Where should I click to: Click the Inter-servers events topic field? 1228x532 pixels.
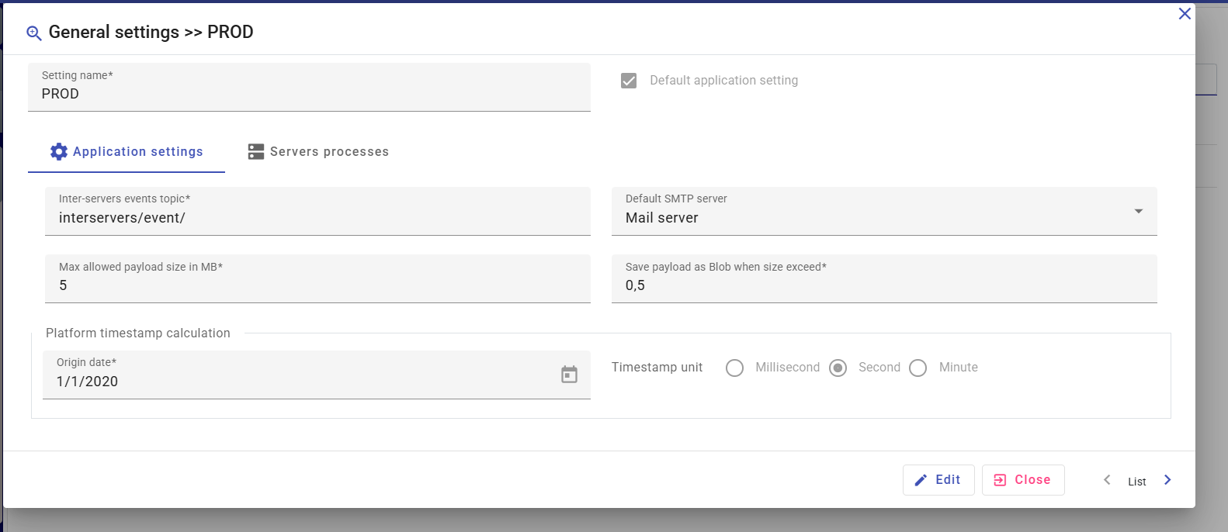point(317,218)
